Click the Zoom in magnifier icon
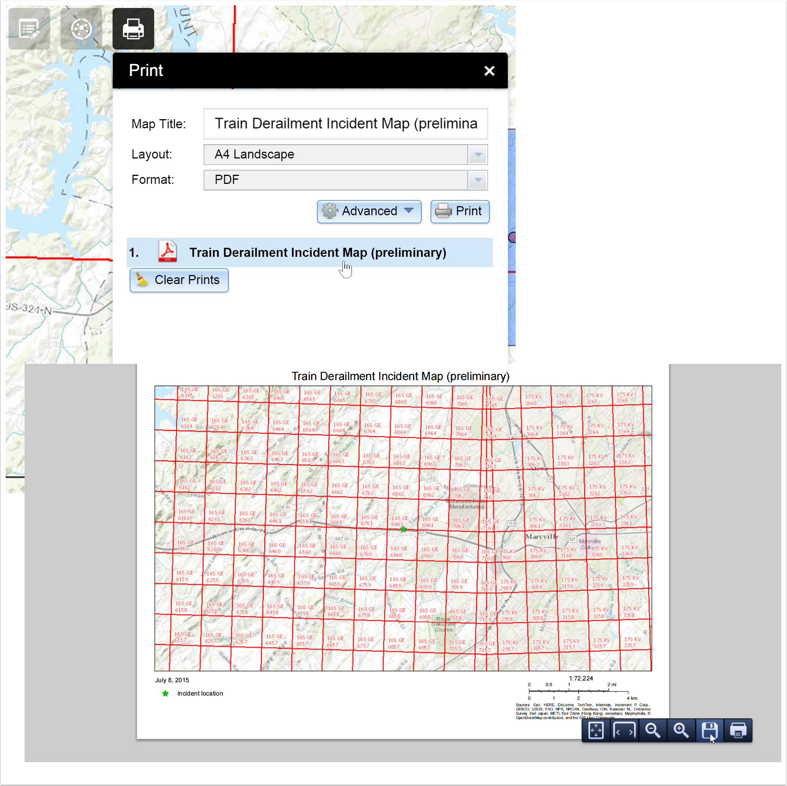This screenshot has height=786, width=787. 682,731
